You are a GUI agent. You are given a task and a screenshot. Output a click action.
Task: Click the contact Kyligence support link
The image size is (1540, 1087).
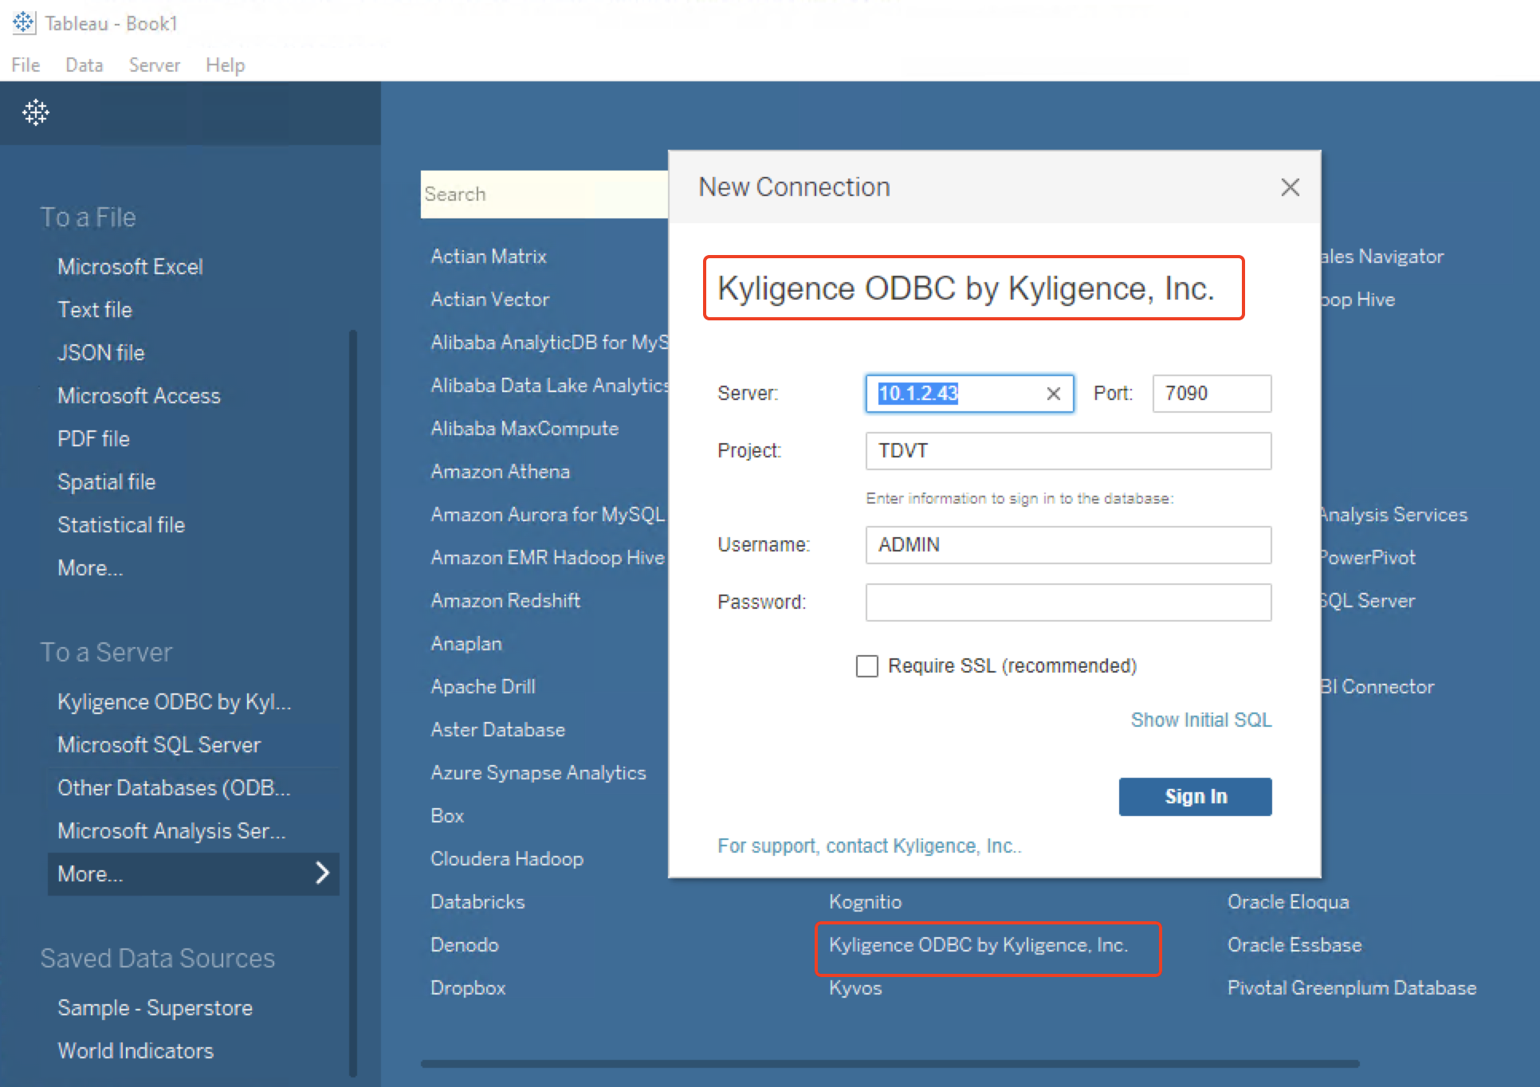(x=869, y=846)
